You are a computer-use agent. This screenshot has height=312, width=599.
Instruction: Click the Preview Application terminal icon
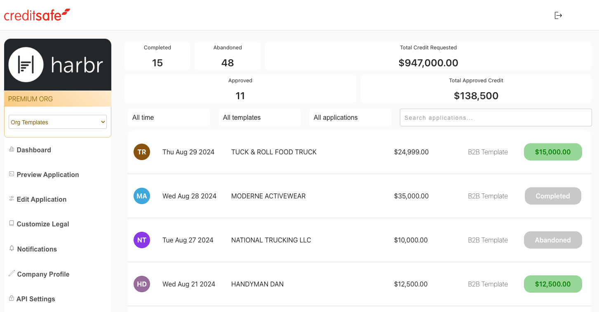(x=12, y=174)
